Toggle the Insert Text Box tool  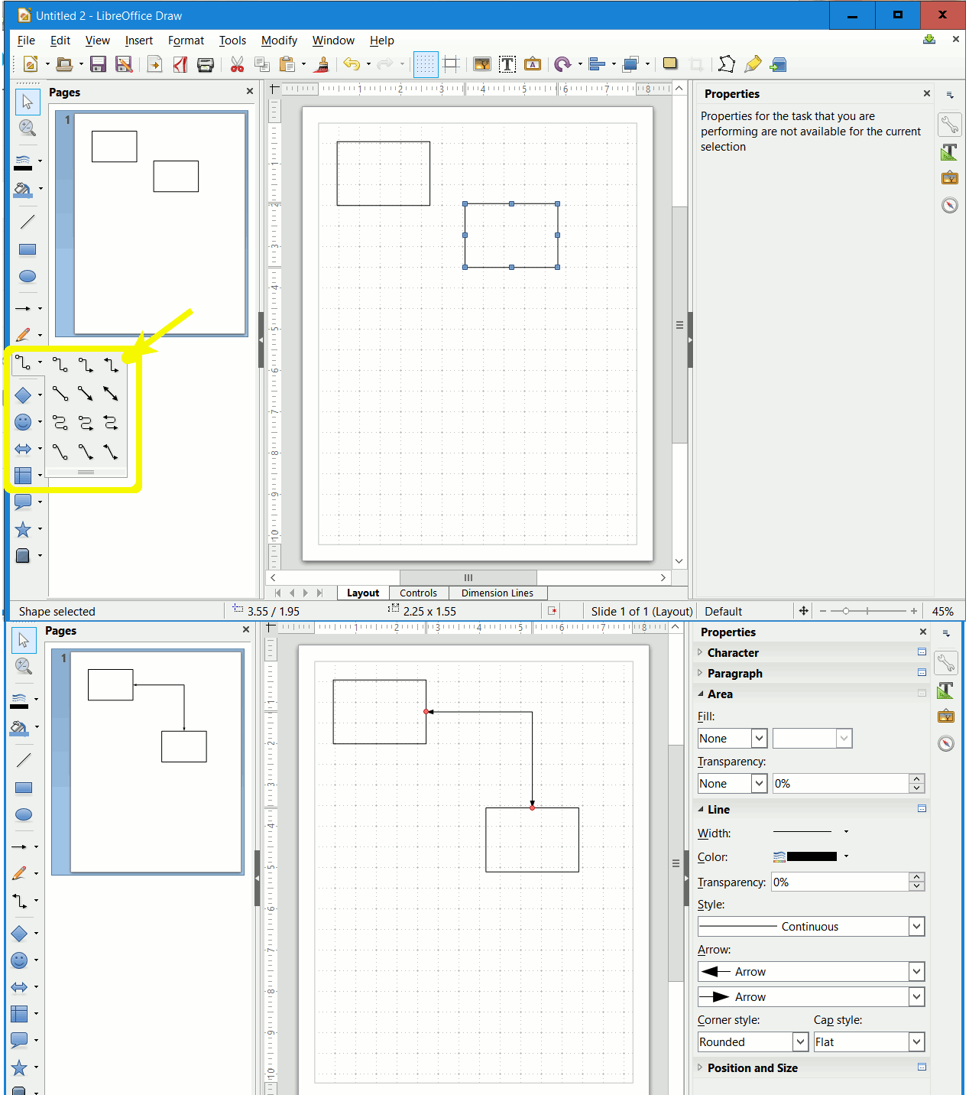coord(507,64)
